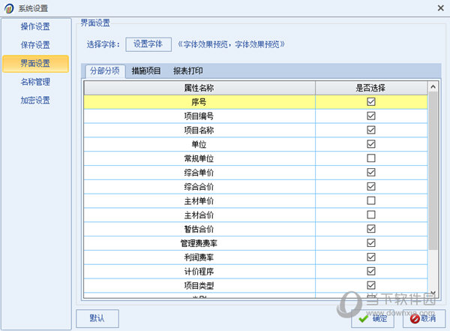The image size is (450, 331).
Task: Go to 加密设置 in sidebar
Action: 35,101
